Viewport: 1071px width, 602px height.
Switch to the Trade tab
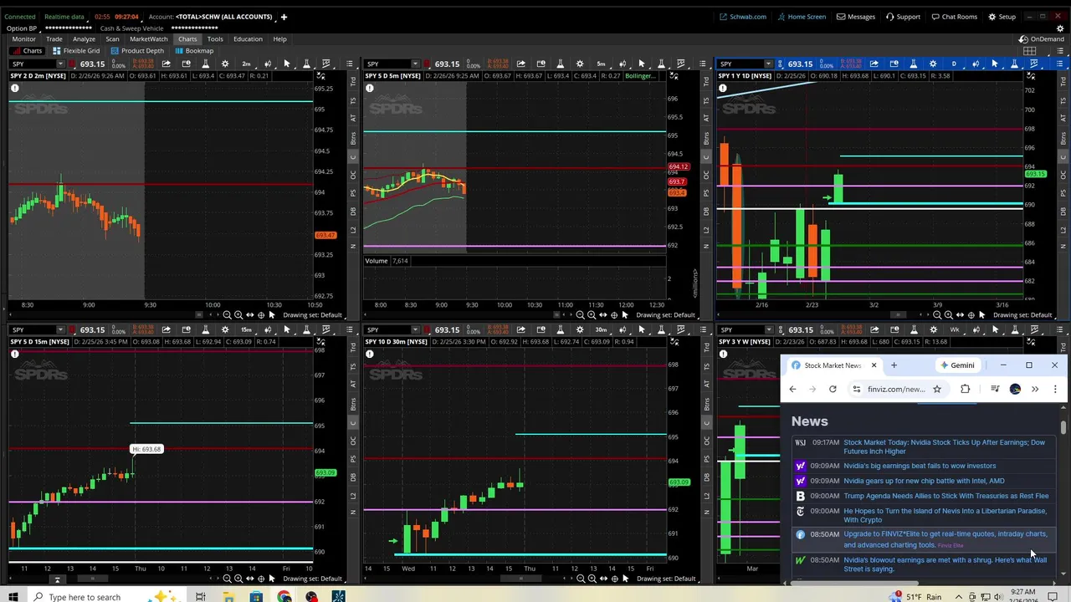click(54, 39)
